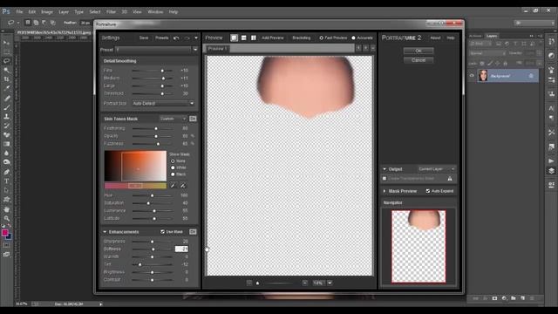The height and width of the screenshot is (314, 558).
Task: Pick skin tone with the eyedropper icon
Action: pyautogui.click(x=173, y=185)
